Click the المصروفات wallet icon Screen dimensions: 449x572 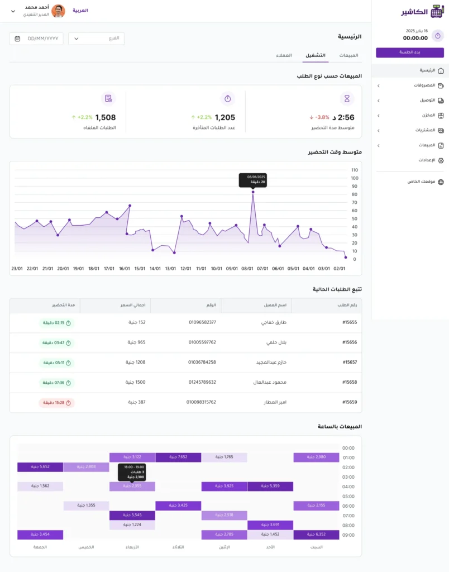pyautogui.click(x=441, y=86)
